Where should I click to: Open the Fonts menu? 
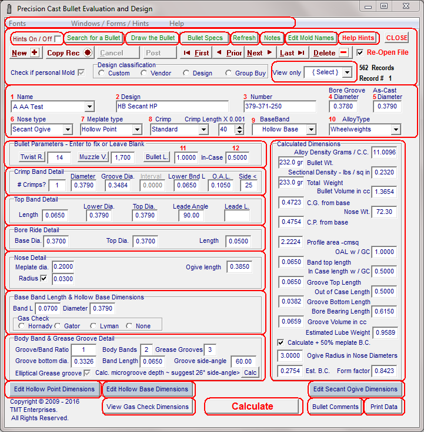pyautogui.click(x=17, y=24)
